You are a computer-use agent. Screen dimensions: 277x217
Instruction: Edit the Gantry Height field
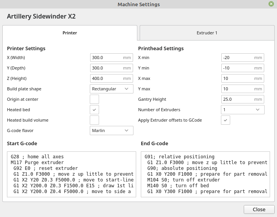click(238, 99)
